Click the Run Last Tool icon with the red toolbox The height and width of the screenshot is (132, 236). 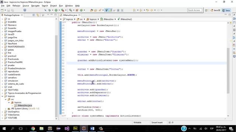(x=63, y=10)
